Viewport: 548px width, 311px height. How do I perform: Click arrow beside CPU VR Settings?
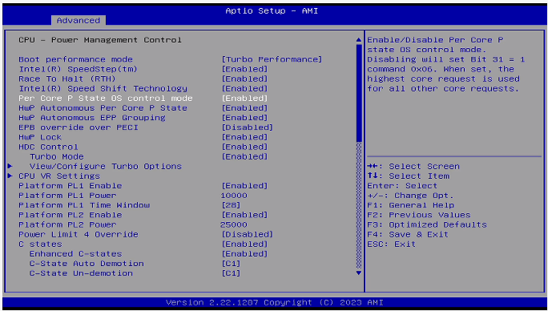pyautogui.click(x=10, y=176)
